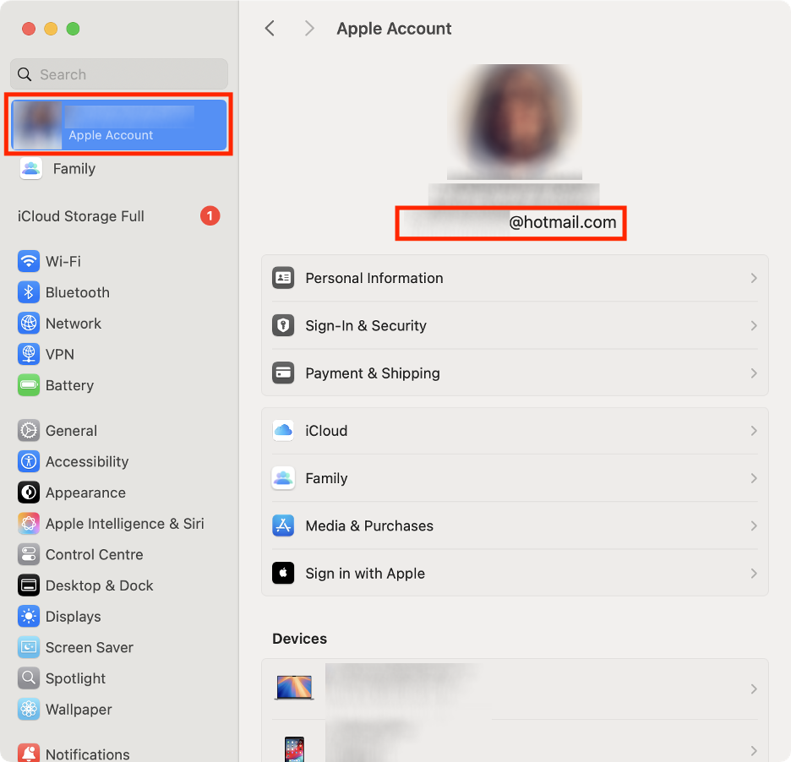Open the Desktop & Dock label
This screenshot has height=762, width=791.
99,585
